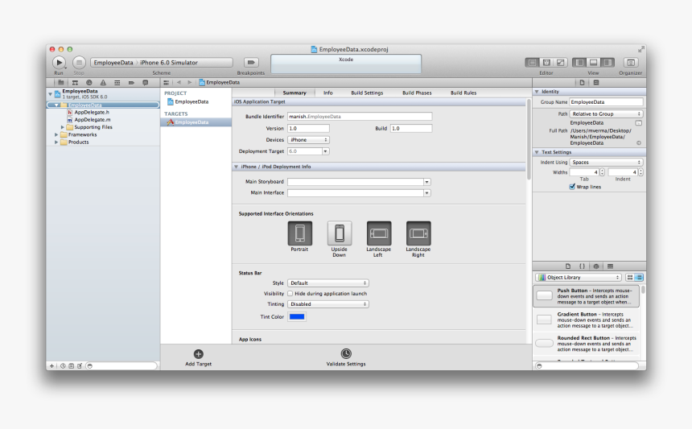Open the Breakpoint navigator
The image size is (692, 429).
point(131,83)
